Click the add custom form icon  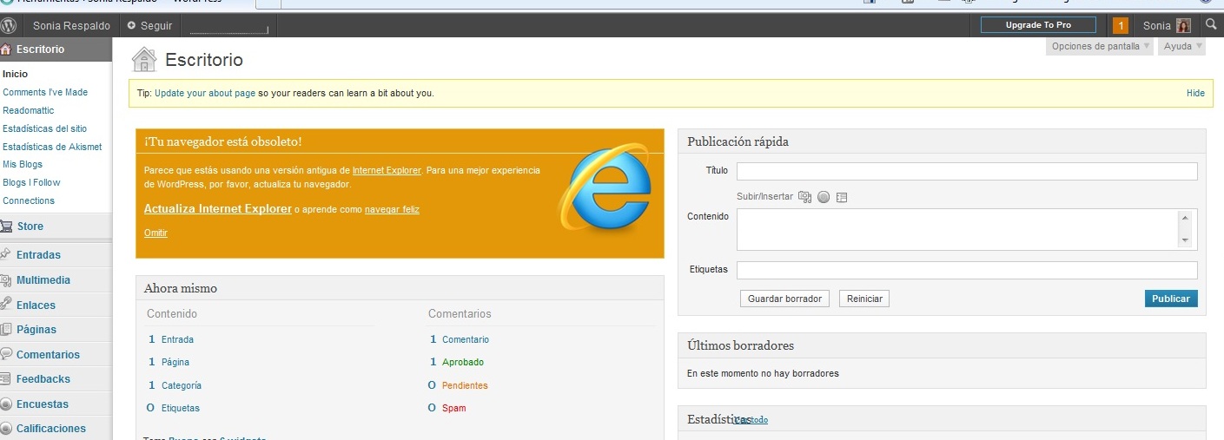[x=841, y=197]
